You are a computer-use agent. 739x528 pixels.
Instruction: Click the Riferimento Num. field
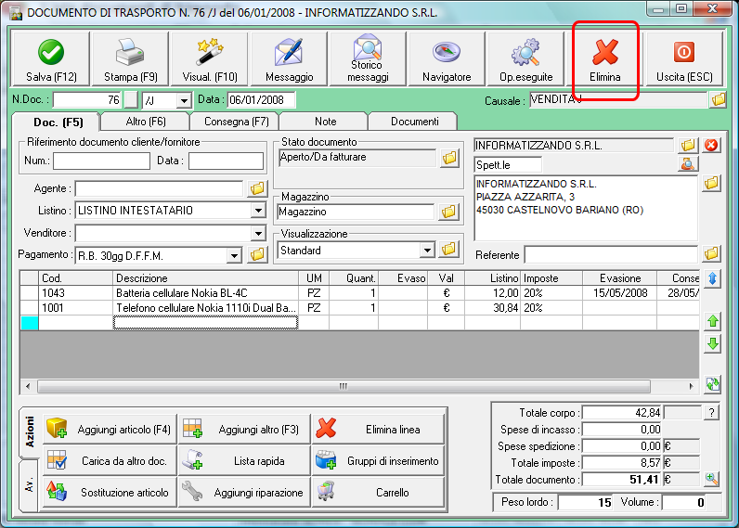[102, 161]
